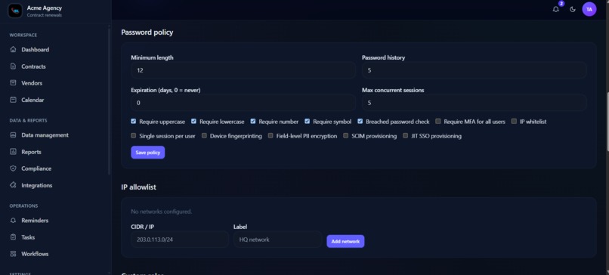This screenshot has height=275, width=609.
Task: Click the Max concurrent sessions field
Action: [475, 103]
